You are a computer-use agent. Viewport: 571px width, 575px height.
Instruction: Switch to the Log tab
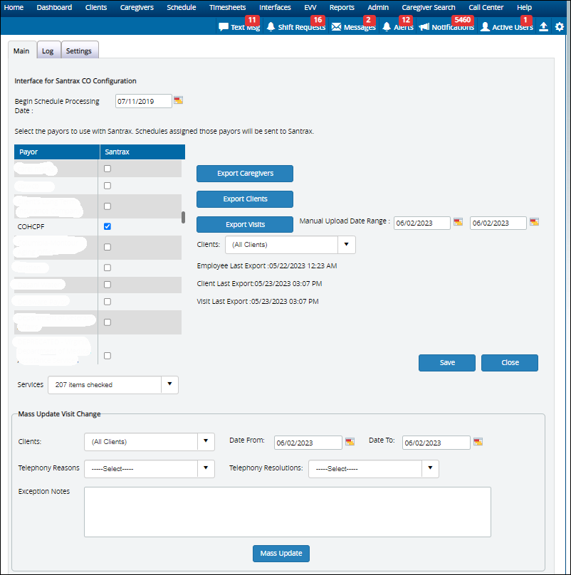click(48, 51)
